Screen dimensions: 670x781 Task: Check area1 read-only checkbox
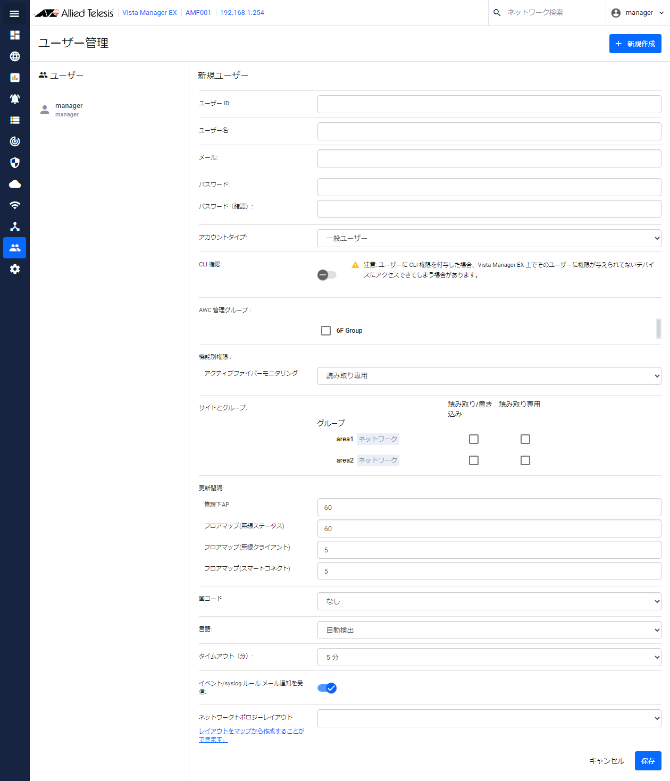tap(525, 439)
